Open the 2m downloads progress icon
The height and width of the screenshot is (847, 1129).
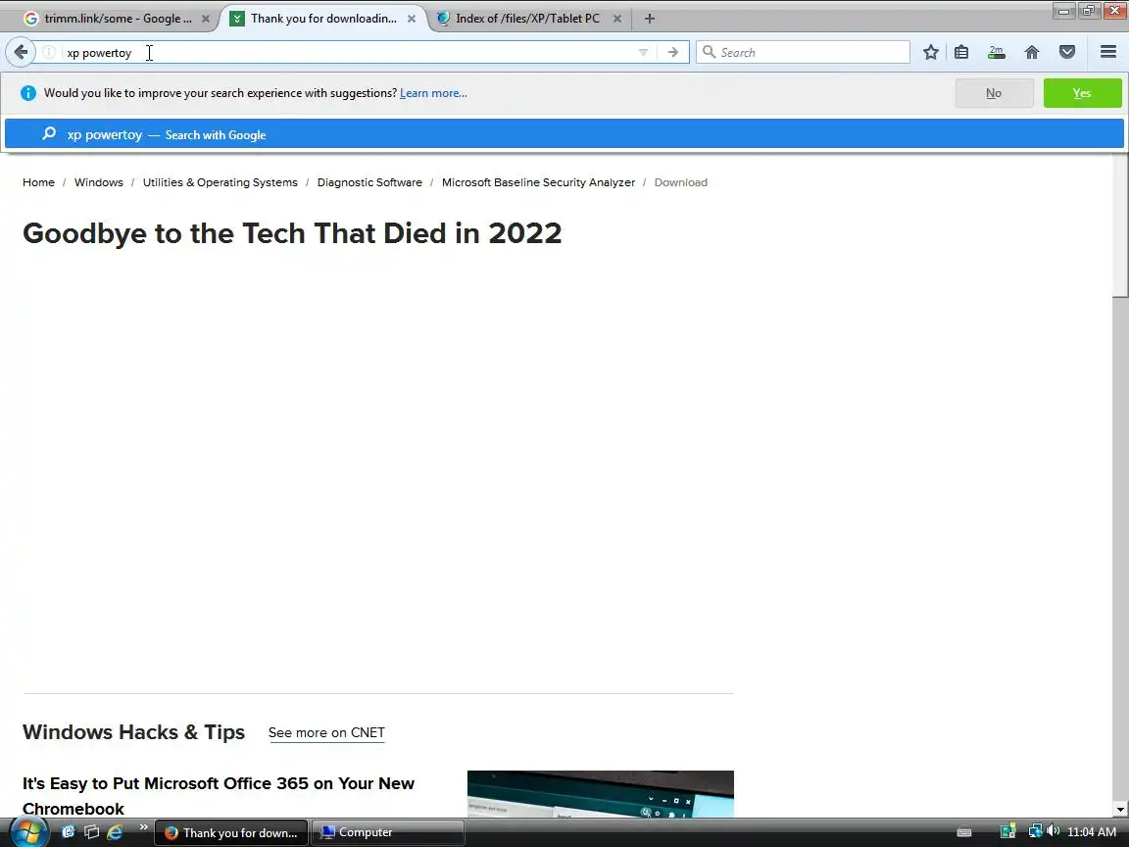(x=996, y=52)
